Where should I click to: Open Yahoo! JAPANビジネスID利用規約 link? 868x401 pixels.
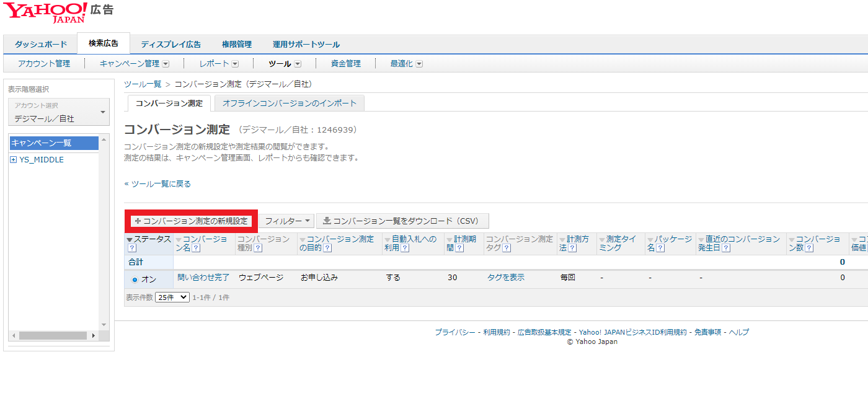[633, 332]
